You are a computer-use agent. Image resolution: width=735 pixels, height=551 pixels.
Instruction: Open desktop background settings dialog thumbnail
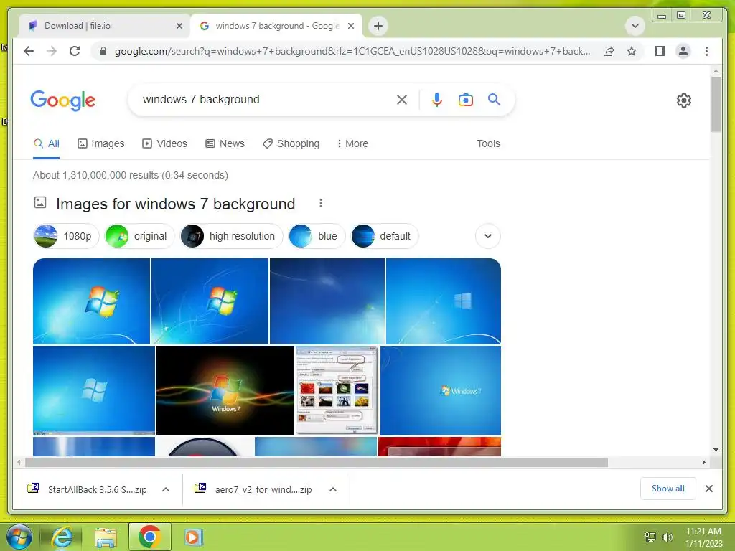(337, 391)
